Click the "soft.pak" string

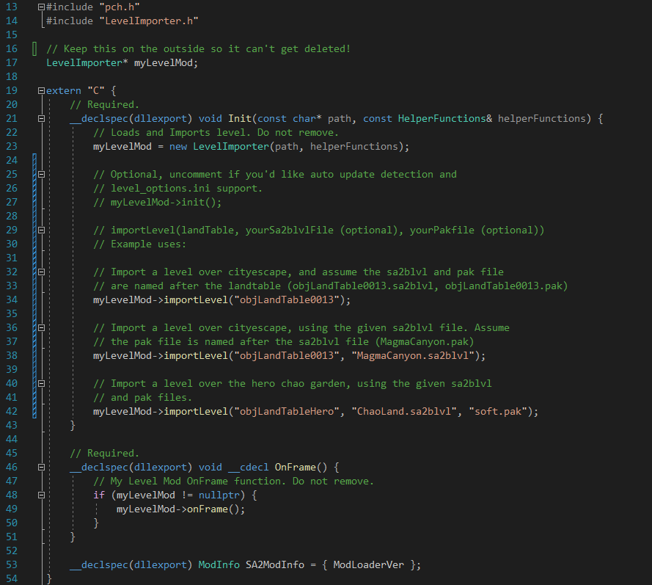[498, 412]
